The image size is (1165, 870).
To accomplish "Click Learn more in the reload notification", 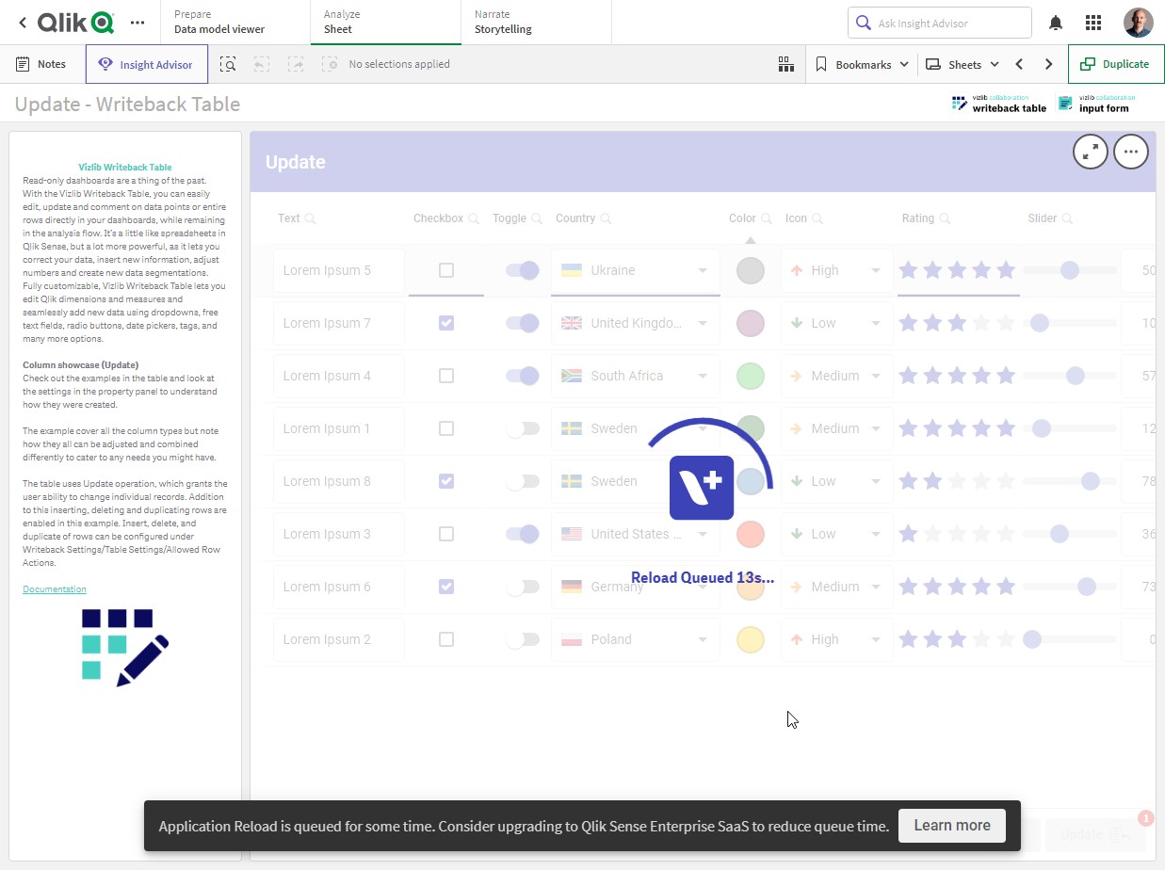I will point(952,826).
